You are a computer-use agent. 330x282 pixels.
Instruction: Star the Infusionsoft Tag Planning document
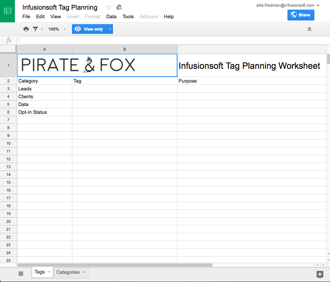109,7
